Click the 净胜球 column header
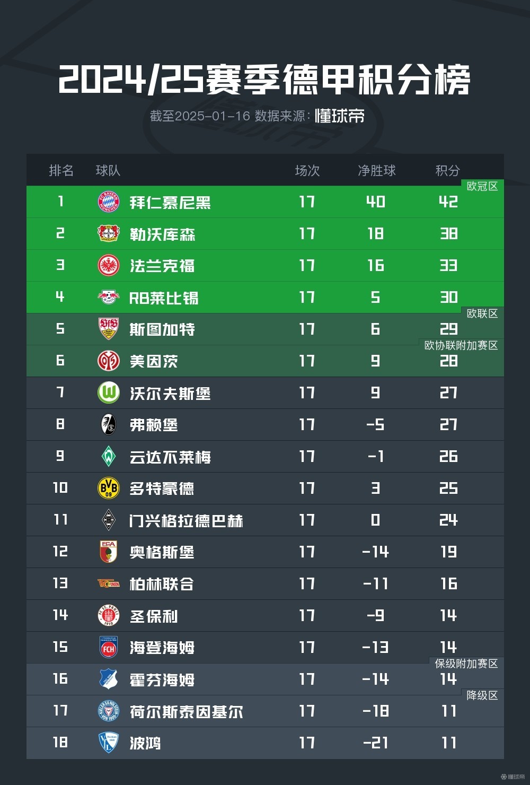 pos(376,170)
